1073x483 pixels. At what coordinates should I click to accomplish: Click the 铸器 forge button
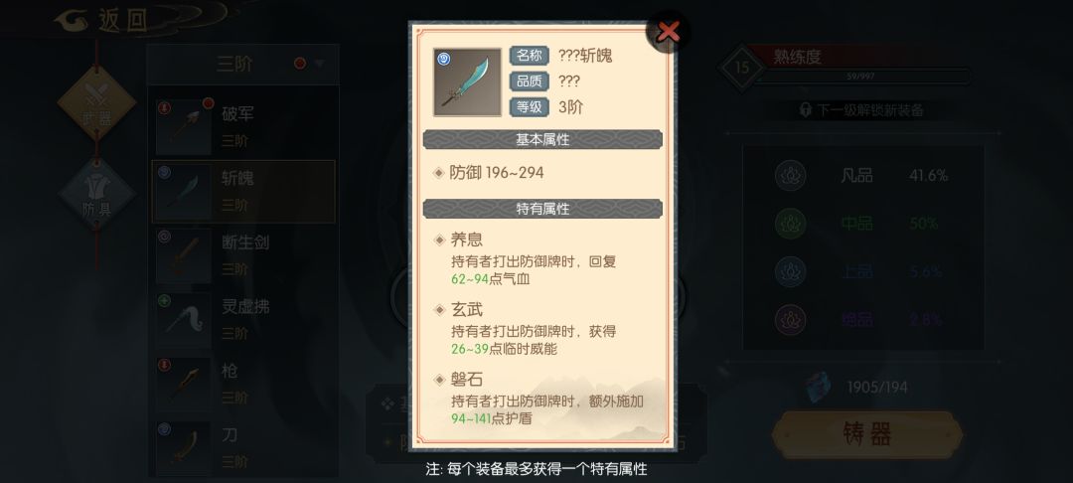(867, 434)
